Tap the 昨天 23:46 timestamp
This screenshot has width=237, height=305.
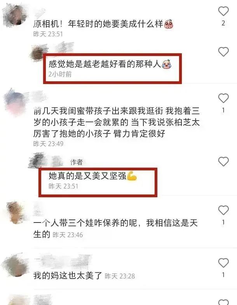[x=68, y=235]
